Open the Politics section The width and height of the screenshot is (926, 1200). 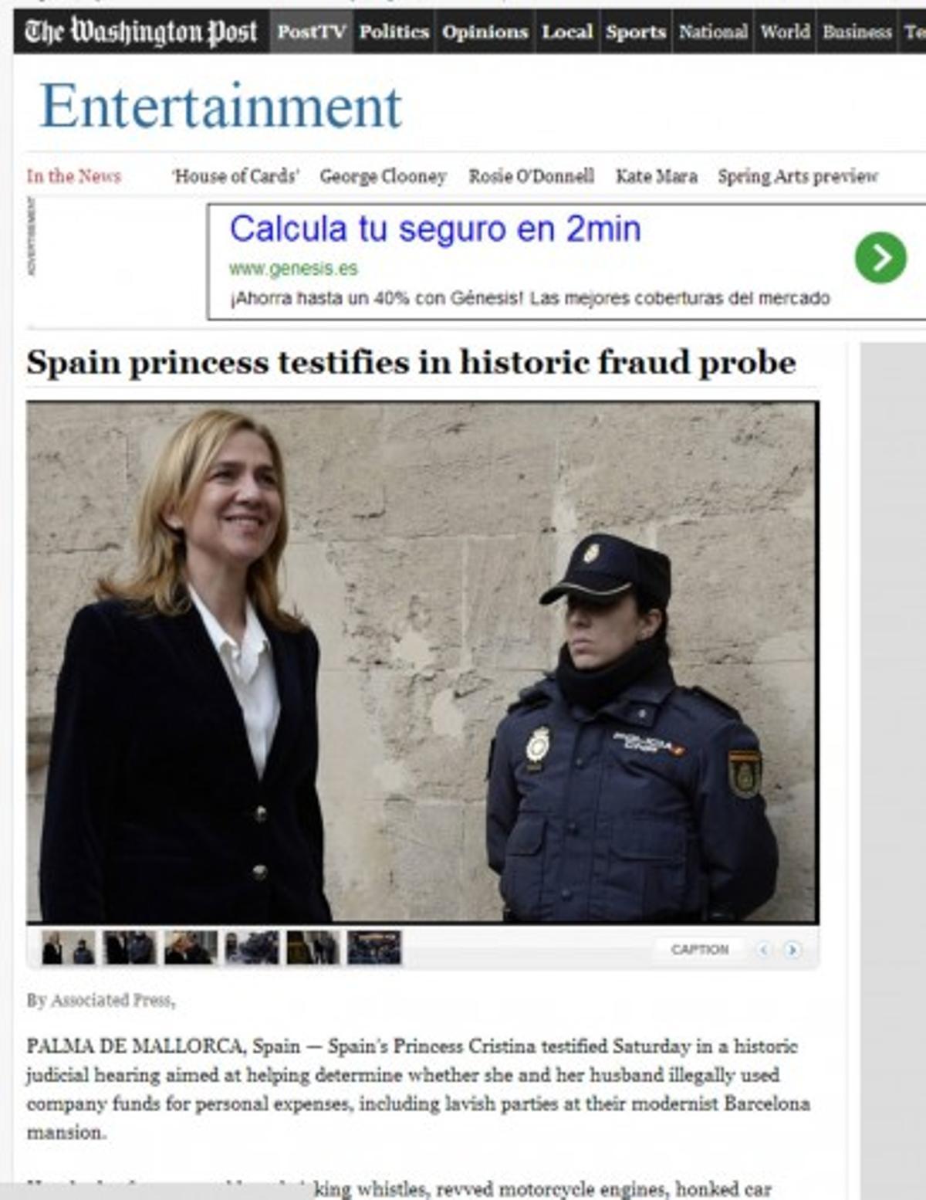click(x=394, y=32)
